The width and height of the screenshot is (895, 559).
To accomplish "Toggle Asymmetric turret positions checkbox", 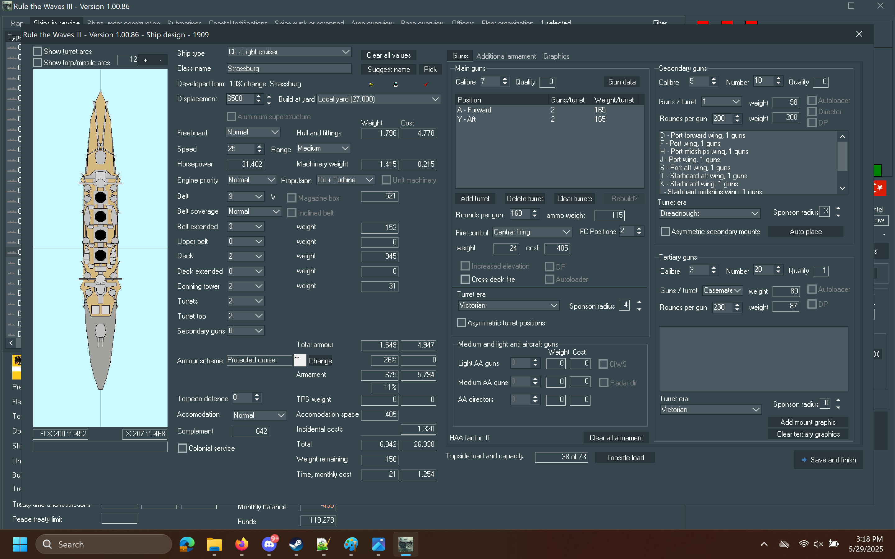I will [x=461, y=323].
